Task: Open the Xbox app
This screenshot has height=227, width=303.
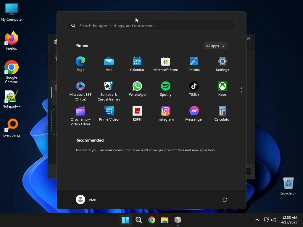Action: [x=223, y=89]
